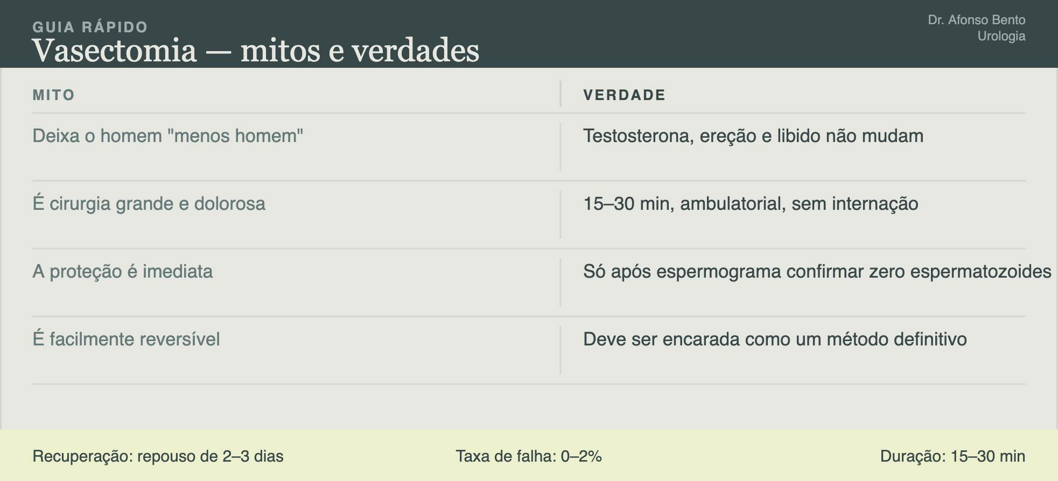
Task: Select the "É facilmente reversível" myth
Action: [126, 339]
